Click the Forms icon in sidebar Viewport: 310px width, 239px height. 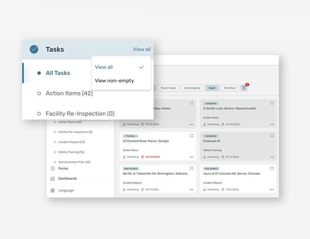point(53,169)
